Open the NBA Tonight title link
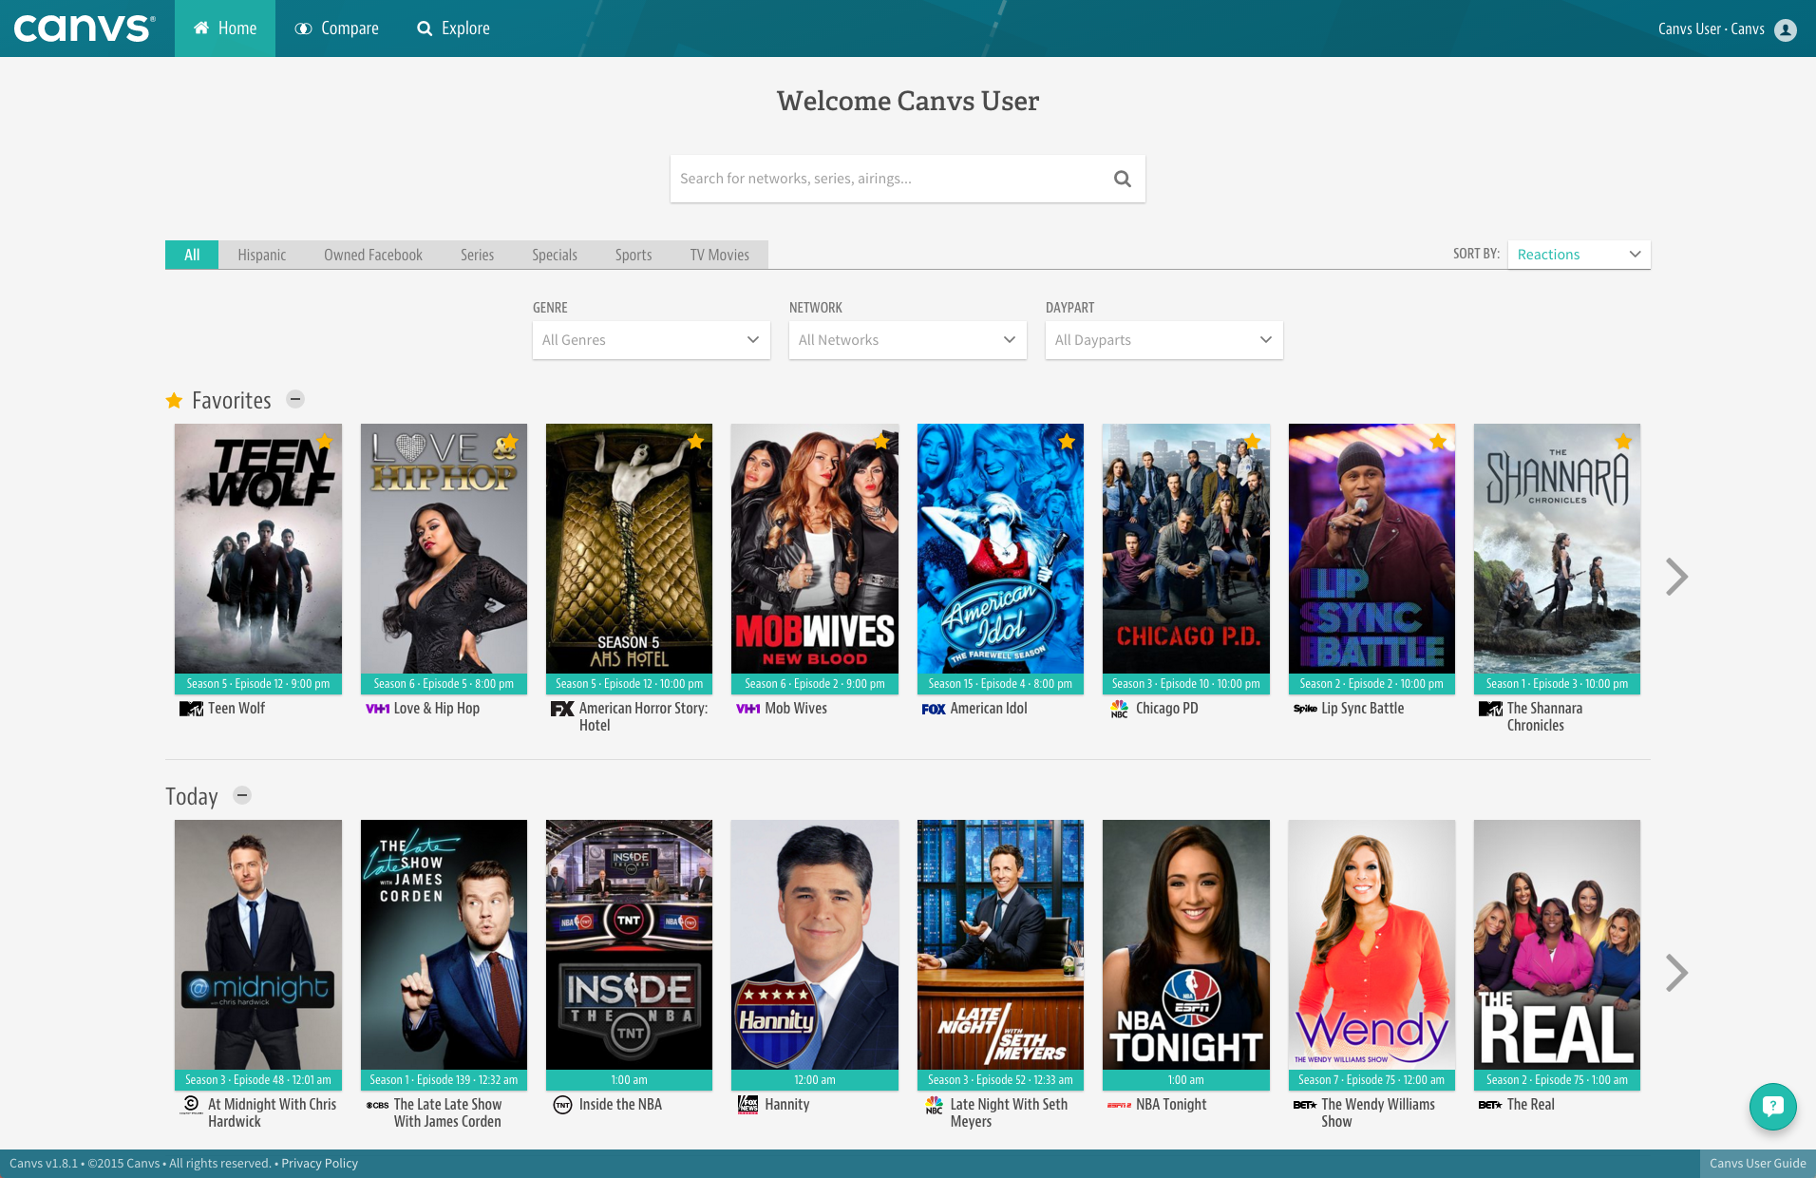 [x=1171, y=1105]
